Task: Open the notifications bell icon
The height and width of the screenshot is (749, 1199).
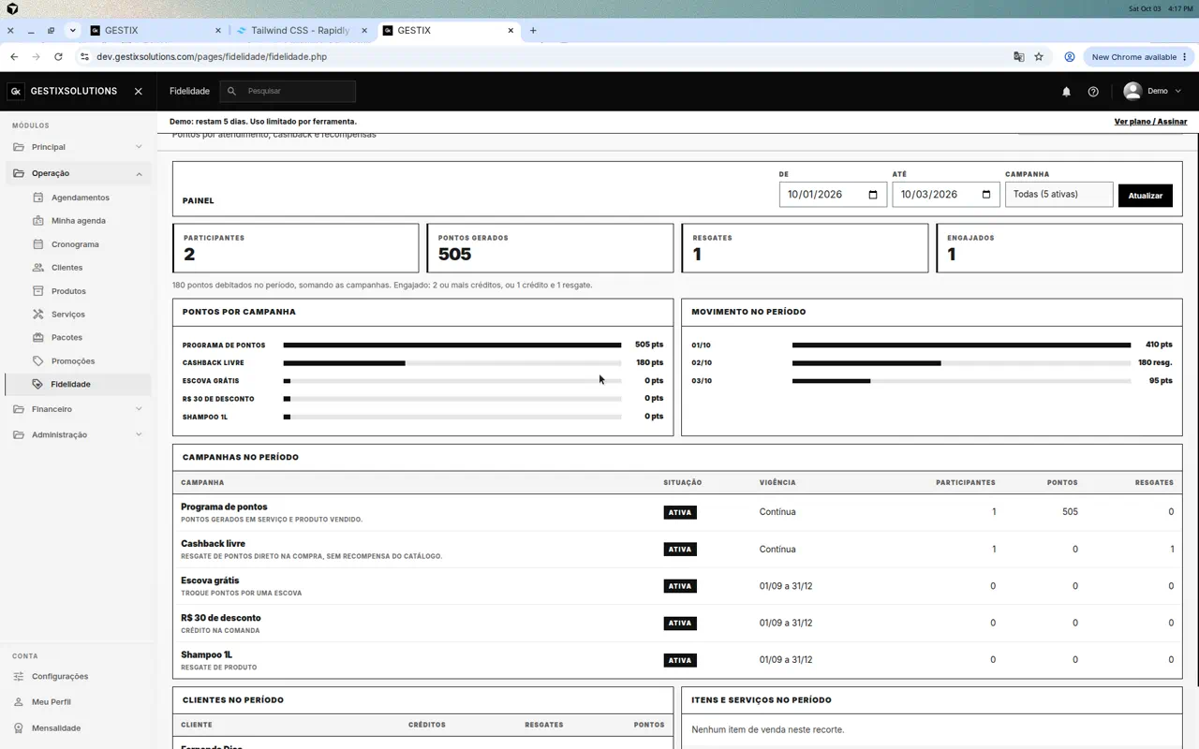Action: tap(1066, 92)
